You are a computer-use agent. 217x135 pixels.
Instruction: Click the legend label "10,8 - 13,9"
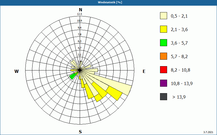(182, 84)
